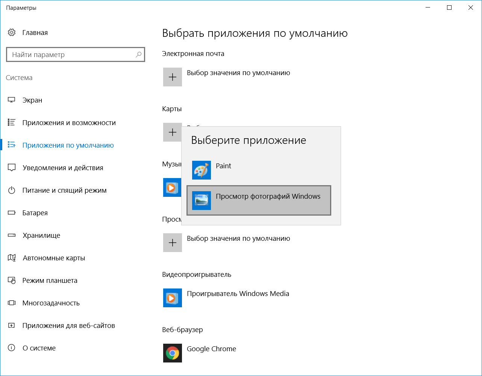Click the Выберите приложение popup title
Viewport: 482px width, 376px height.
coord(249,140)
